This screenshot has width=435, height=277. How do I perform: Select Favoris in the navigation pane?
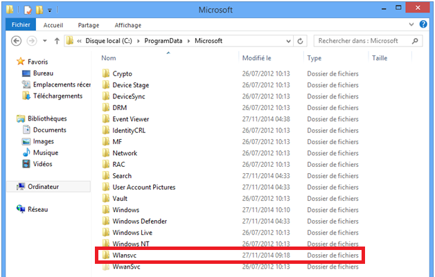tap(37, 62)
